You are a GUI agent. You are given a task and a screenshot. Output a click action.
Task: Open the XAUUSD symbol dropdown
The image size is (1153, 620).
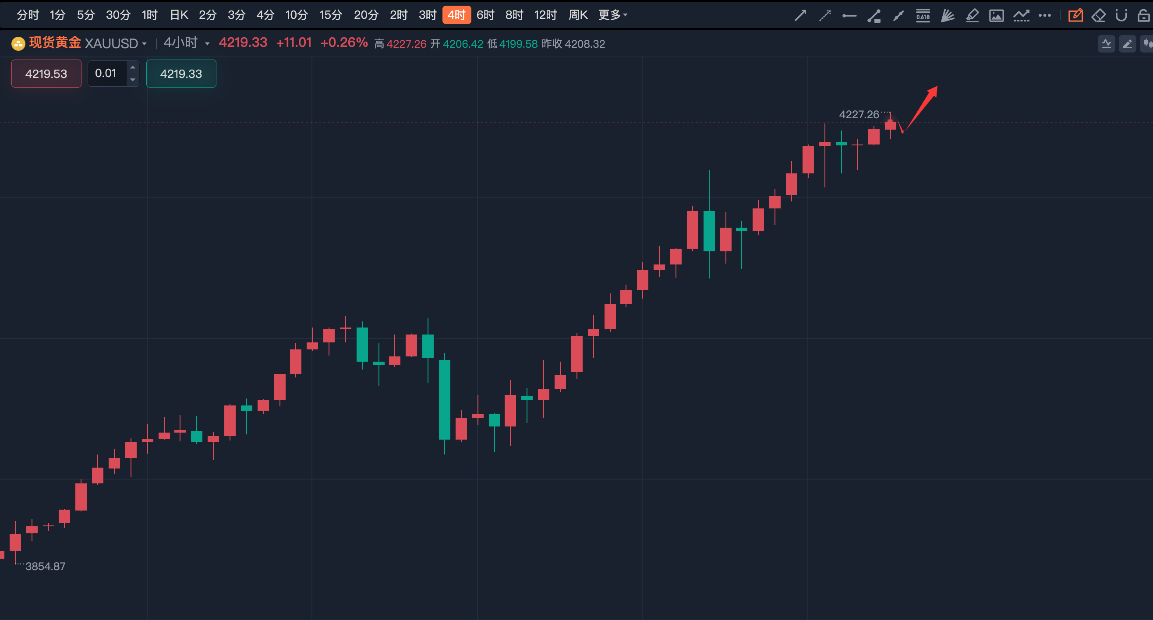[x=144, y=44]
